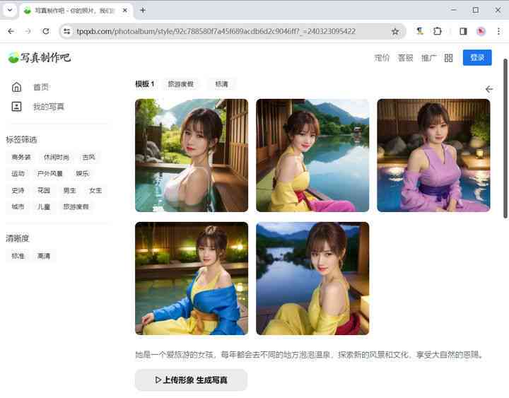Viewport: 509px width, 398px height.
Task: Click the browser back arrow
Action: pyautogui.click(x=11, y=31)
